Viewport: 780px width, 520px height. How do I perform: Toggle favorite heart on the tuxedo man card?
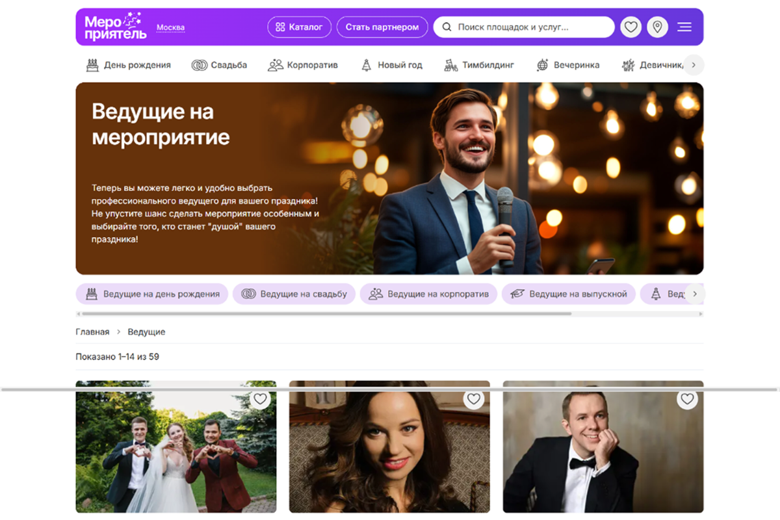click(x=687, y=399)
